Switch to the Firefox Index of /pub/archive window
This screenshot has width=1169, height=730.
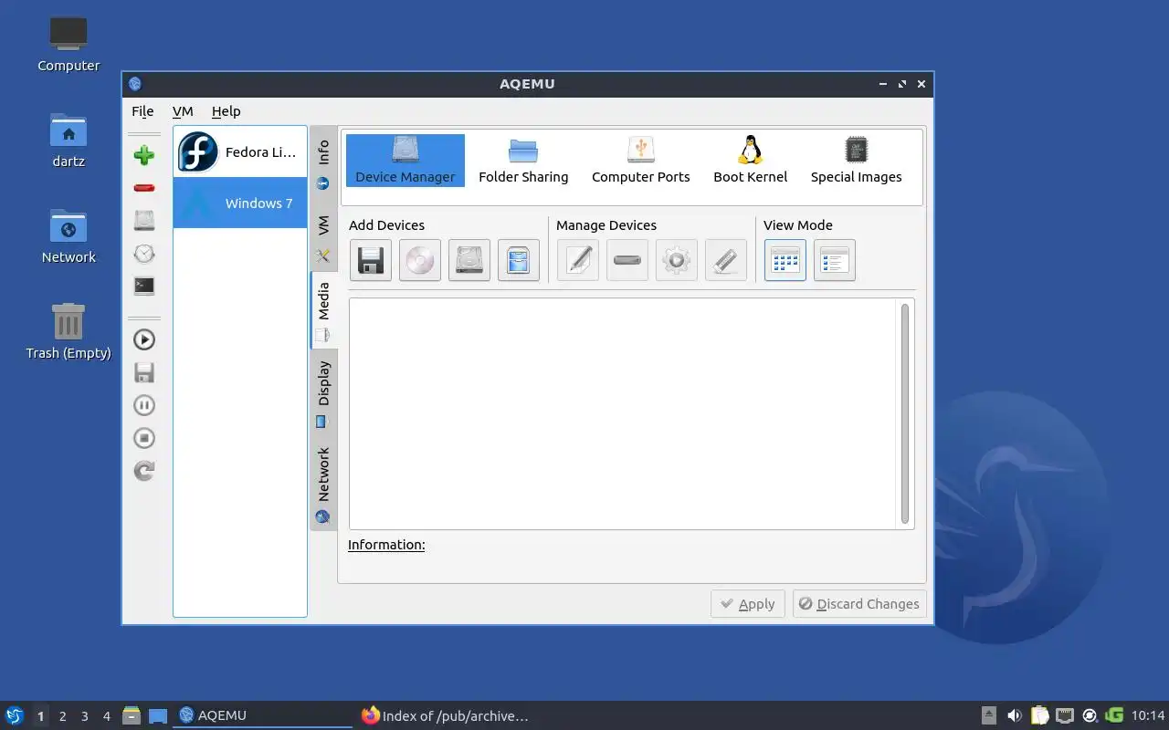click(445, 715)
